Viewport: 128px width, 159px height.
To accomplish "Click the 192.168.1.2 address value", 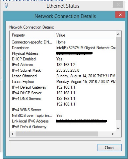I will click(66, 65).
